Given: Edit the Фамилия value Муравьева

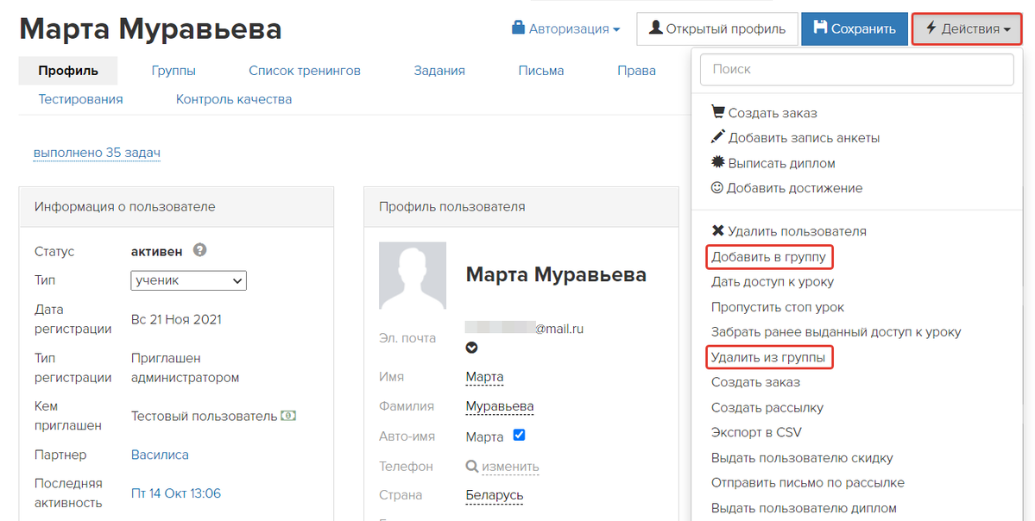Looking at the screenshot, I should point(500,406).
